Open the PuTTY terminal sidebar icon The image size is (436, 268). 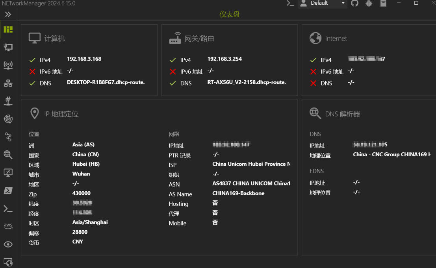coord(8,209)
